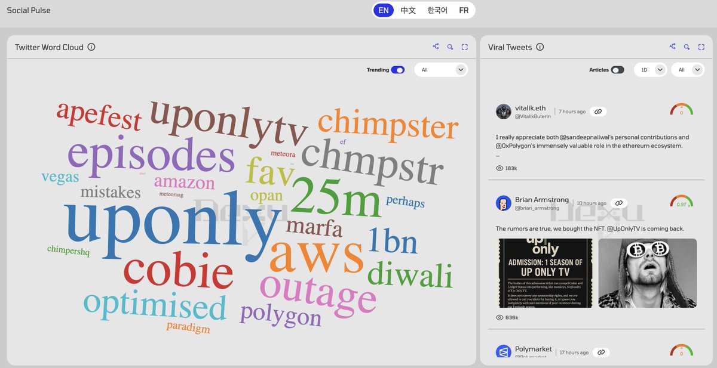Expand Twitter Word Cloud to fullscreen

(x=464, y=47)
